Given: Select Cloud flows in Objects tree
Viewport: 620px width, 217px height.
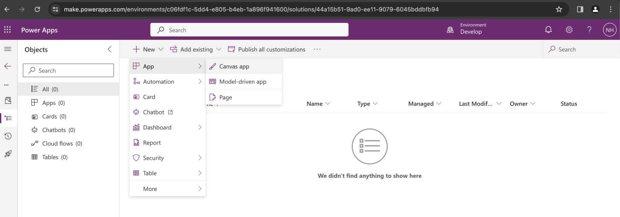Looking at the screenshot, I should (x=62, y=143).
